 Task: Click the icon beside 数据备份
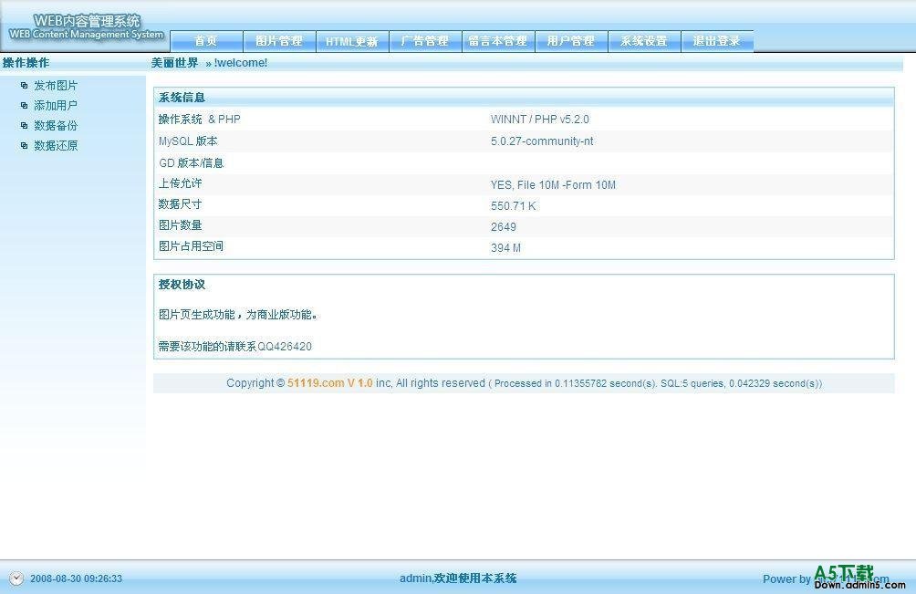[24, 126]
